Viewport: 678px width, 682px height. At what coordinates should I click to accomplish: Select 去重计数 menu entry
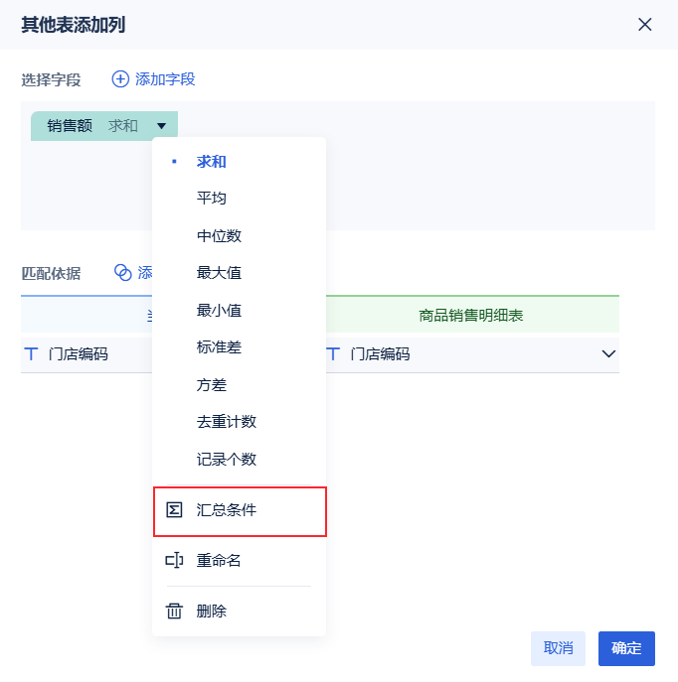pyautogui.click(x=227, y=422)
